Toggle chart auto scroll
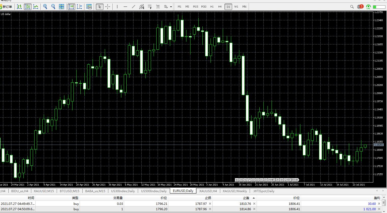 (71, 7)
